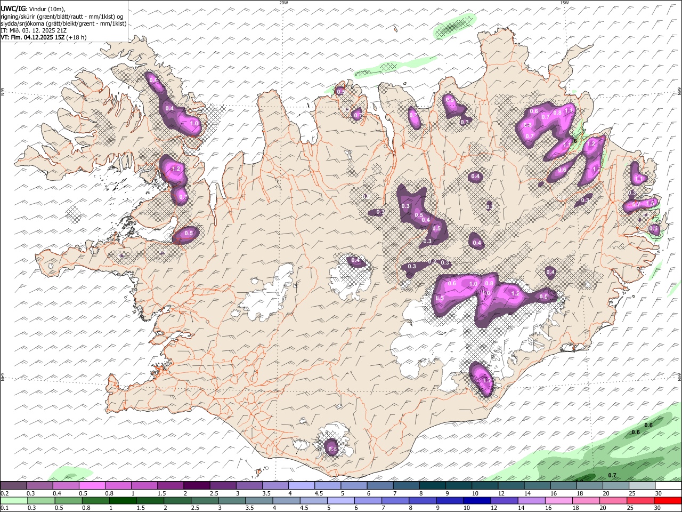Pick the dusky purple 0.2 legend swatch
The image size is (682, 512).
coord(14,486)
